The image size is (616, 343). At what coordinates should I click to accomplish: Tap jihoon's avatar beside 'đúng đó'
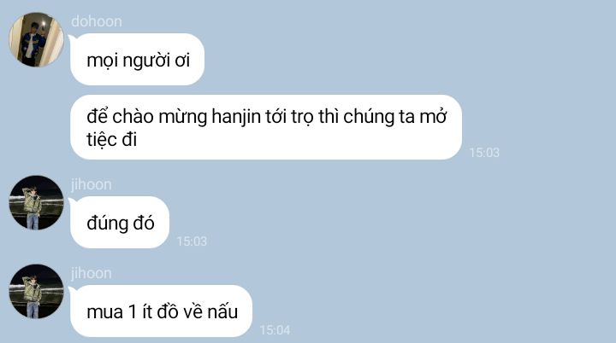tap(36, 202)
